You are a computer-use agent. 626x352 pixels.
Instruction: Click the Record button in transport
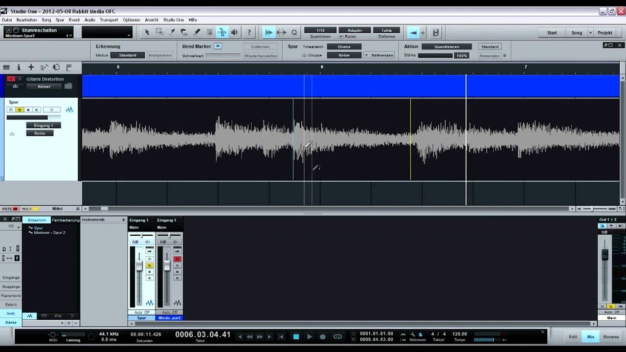coord(323,336)
